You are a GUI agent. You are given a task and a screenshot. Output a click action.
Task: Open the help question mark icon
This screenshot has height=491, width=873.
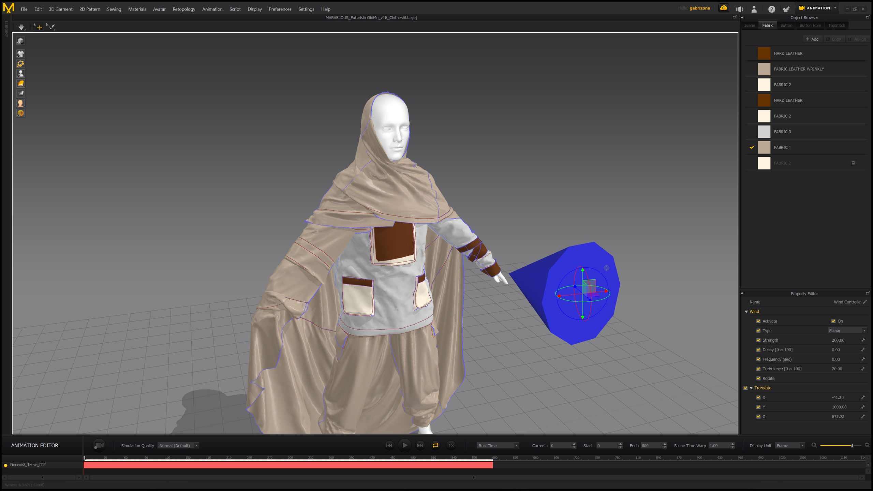click(771, 9)
